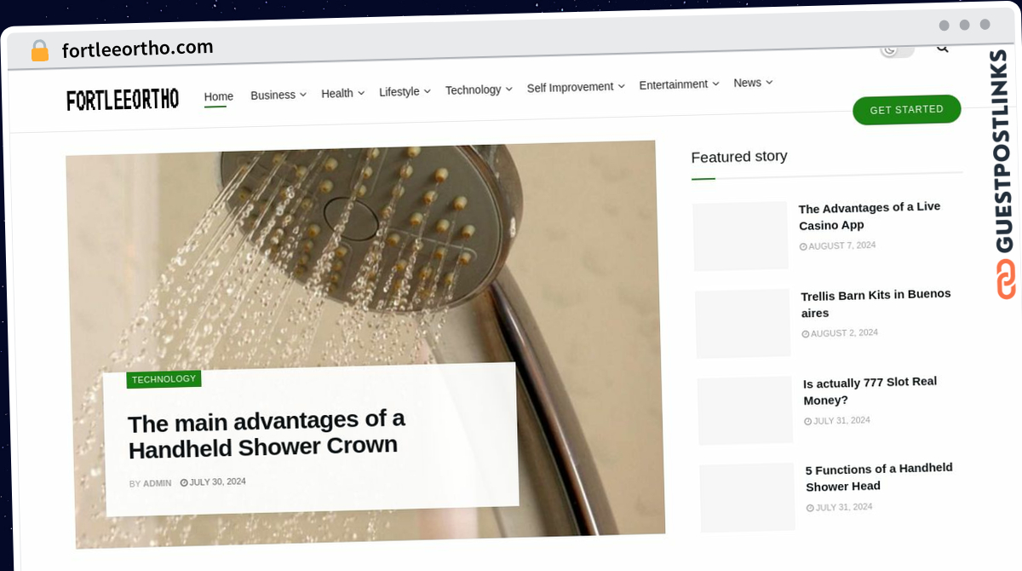Viewport: 1022px width, 571px height.
Task: Click the green TECHNOLOGY category tag
Action: tap(164, 379)
